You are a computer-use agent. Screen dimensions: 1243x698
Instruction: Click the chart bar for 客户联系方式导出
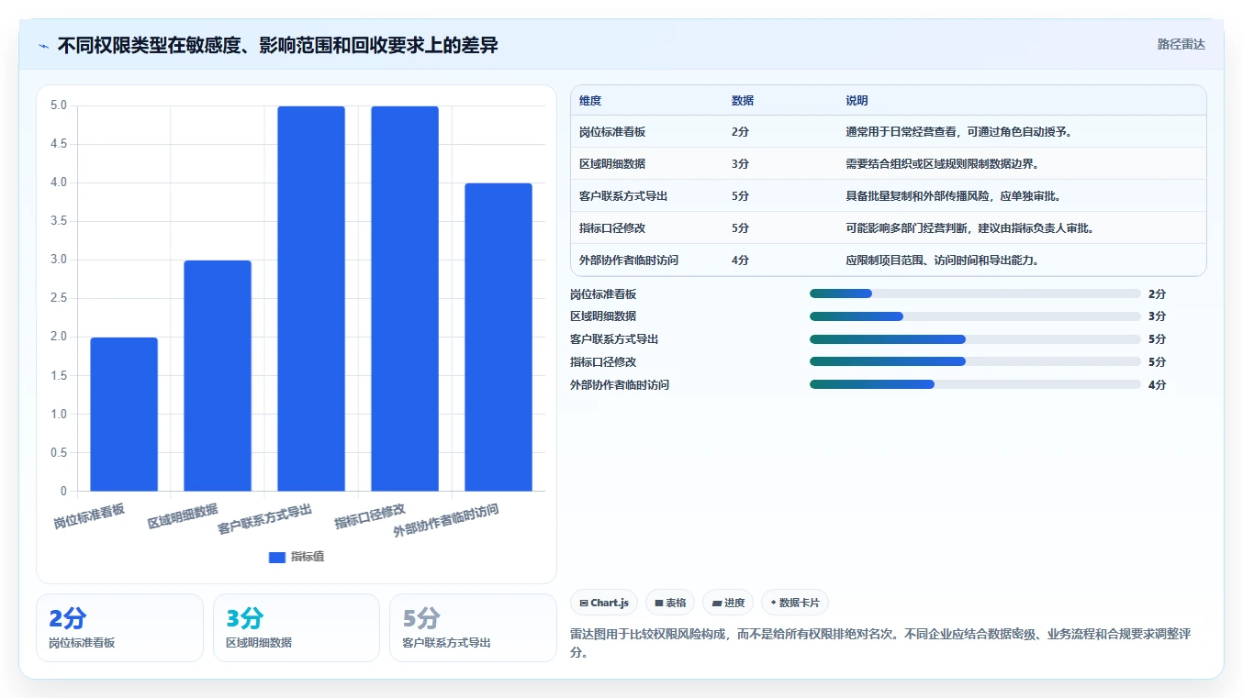pos(311,299)
